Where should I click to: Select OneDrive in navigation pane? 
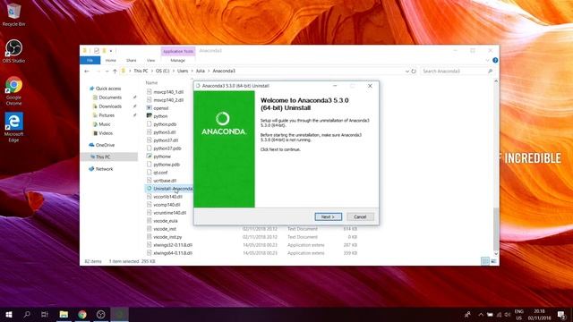(105, 145)
